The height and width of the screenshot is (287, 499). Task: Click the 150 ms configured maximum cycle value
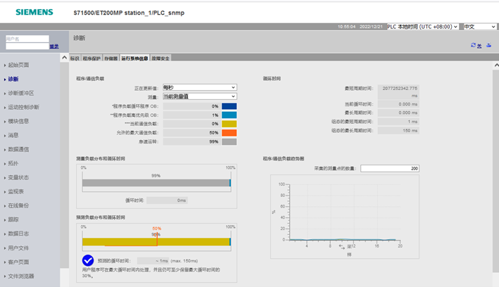[398, 130]
